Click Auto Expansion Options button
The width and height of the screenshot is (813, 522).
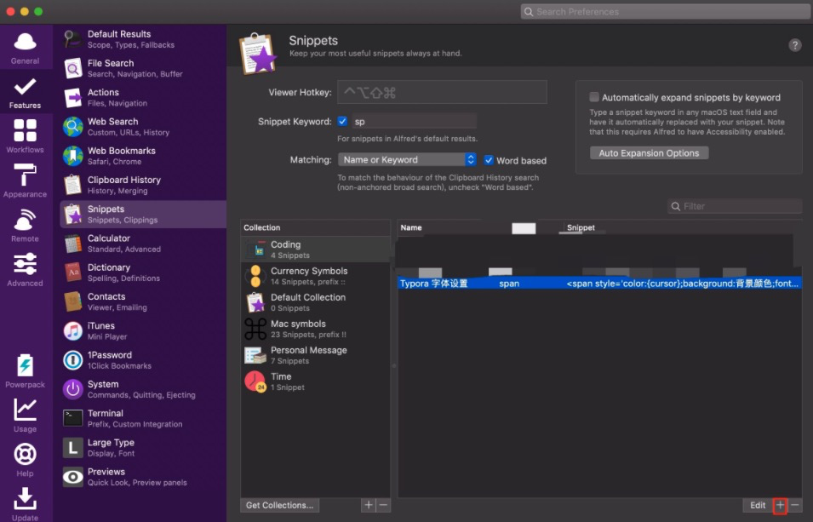(x=649, y=153)
